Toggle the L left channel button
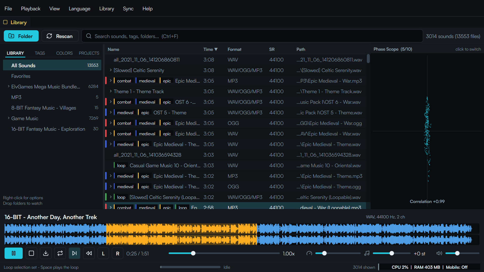Screen dimensions: 484x272 (103, 253)
